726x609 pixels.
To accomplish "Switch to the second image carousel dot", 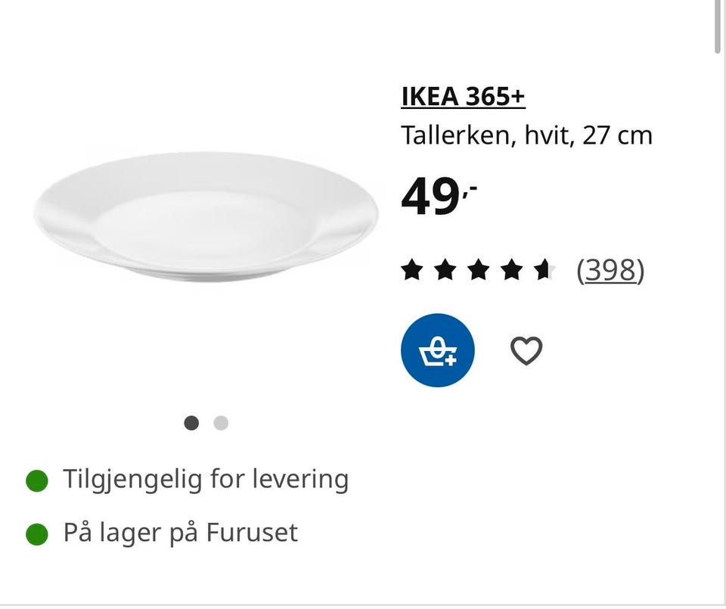I will pos(221,423).
